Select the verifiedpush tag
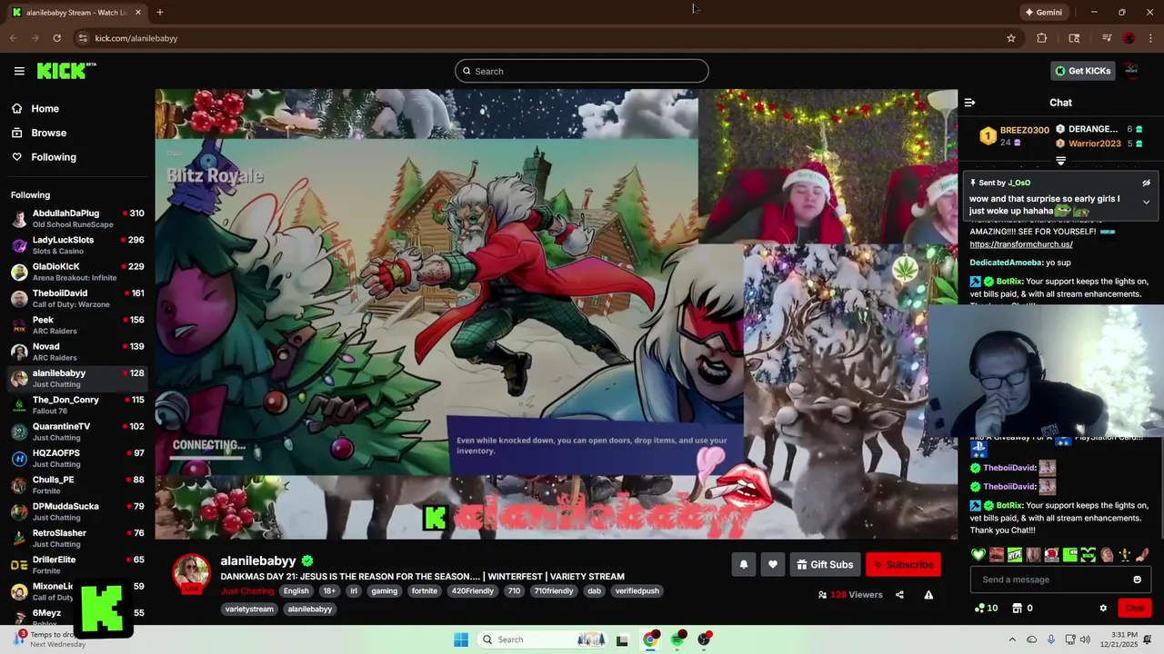Viewport: 1164px width, 654px height. click(637, 591)
